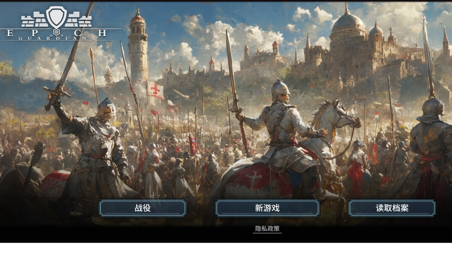Click the shield emblem in the logo
The height and width of the screenshot is (253, 452).
point(56,17)
